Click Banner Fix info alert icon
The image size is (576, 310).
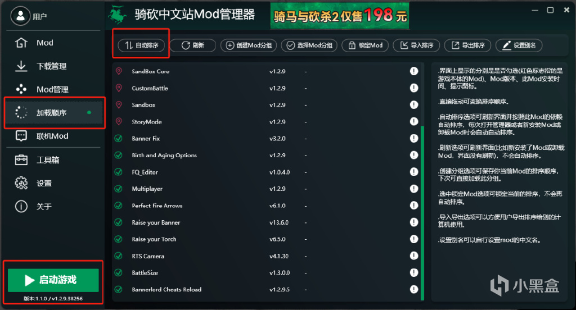pyautogui.click(x=414, y=138)
